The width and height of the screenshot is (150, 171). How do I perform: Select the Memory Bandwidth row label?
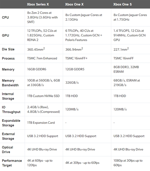point(10,83)
